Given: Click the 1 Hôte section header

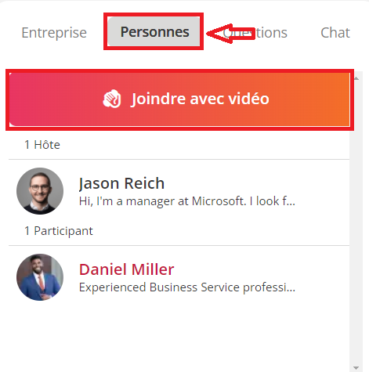Looking at the screenshot, I should [x=42, y=145].
